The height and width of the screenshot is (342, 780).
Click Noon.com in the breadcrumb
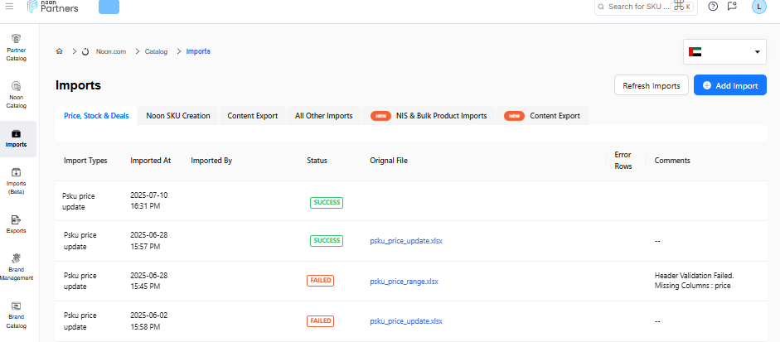111,51
